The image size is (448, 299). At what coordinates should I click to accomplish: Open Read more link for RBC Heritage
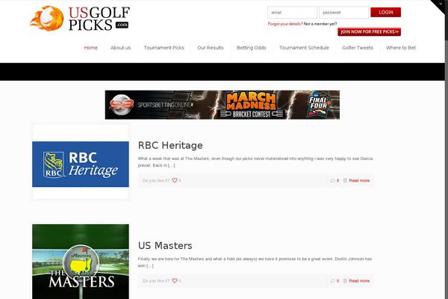359,181
